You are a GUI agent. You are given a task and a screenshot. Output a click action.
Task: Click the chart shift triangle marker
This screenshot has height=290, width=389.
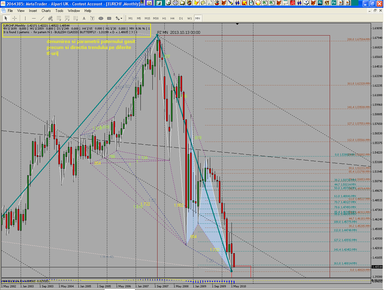tap(237, 24)
